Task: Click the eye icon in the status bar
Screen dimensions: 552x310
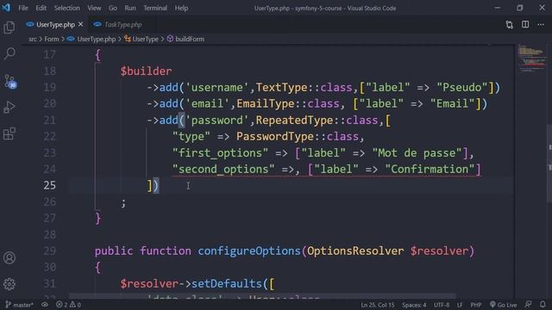Action: [45, 305]
